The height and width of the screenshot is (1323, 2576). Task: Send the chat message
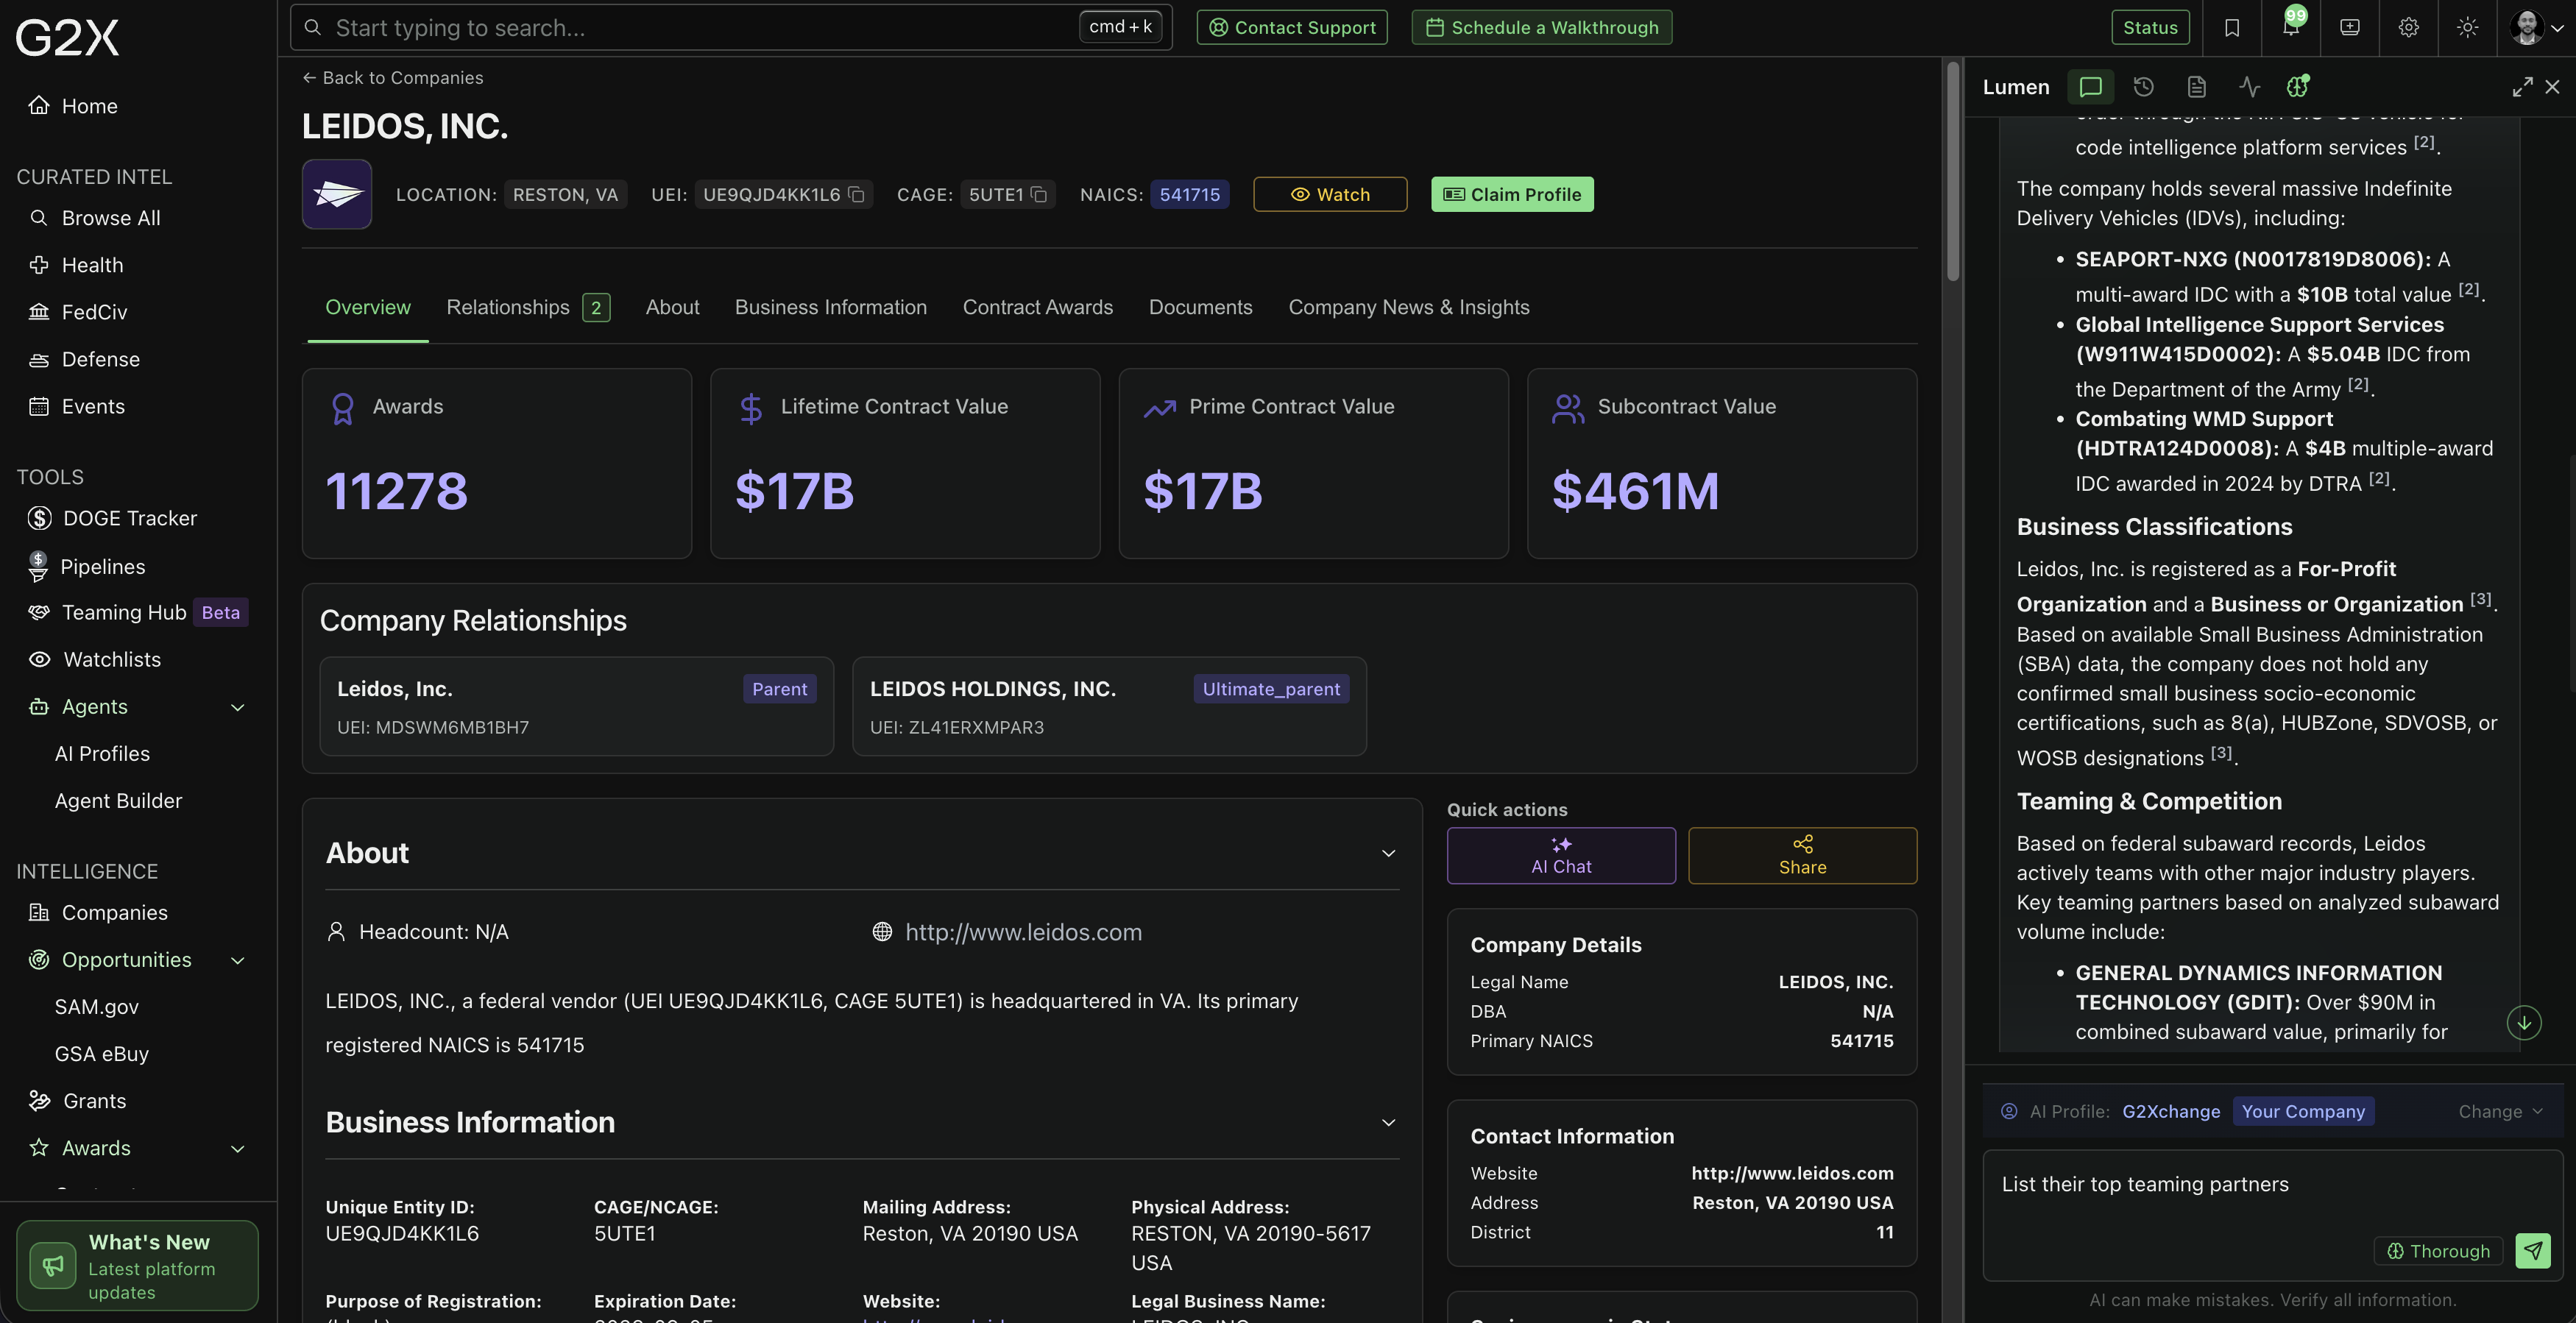(2533, 1250)
